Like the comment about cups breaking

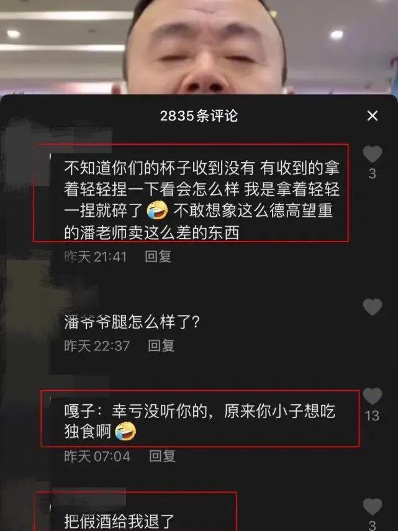click(x=373, y=155)
